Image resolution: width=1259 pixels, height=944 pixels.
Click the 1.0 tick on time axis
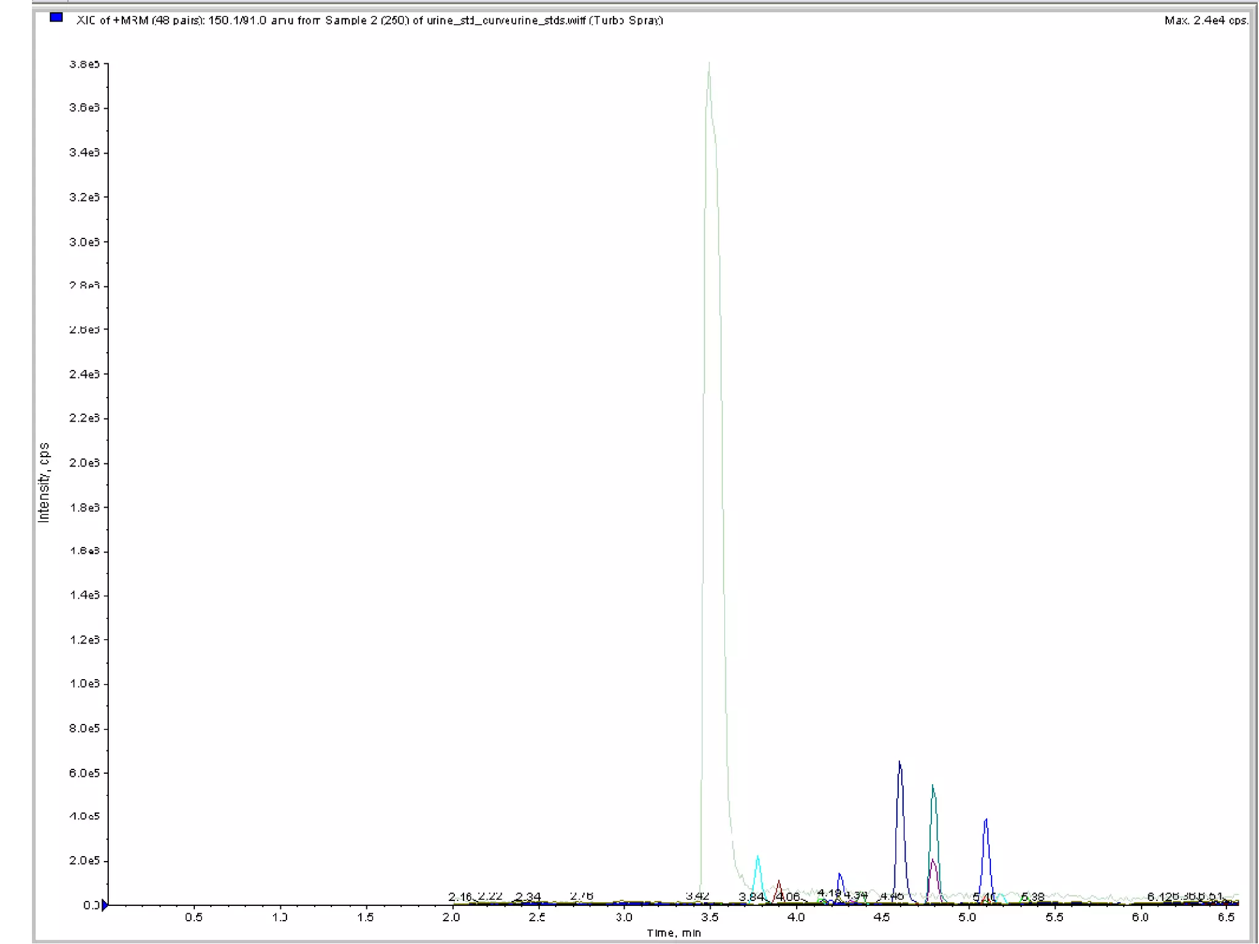point(280,918)
